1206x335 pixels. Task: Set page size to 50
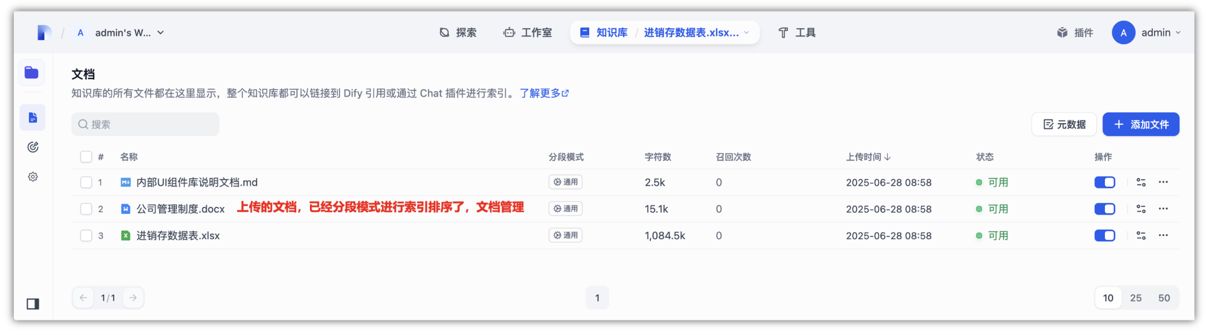[x=1164, y=298]
